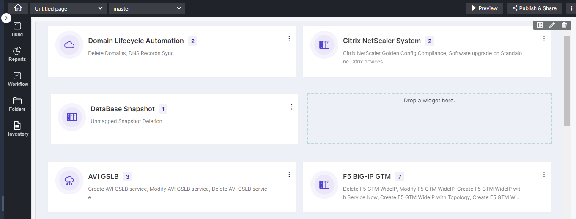576x219 pixels.
Task: Open the Workflow section
Action: 18,79
